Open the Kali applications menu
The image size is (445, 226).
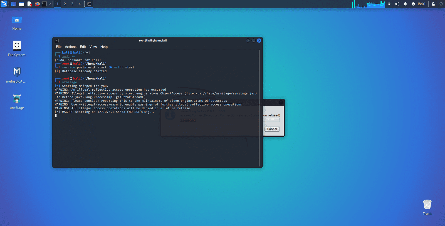4,4
